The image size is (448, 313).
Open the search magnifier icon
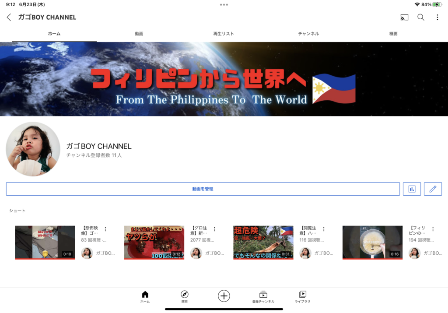pyautogui.click(x=420, y=18)
